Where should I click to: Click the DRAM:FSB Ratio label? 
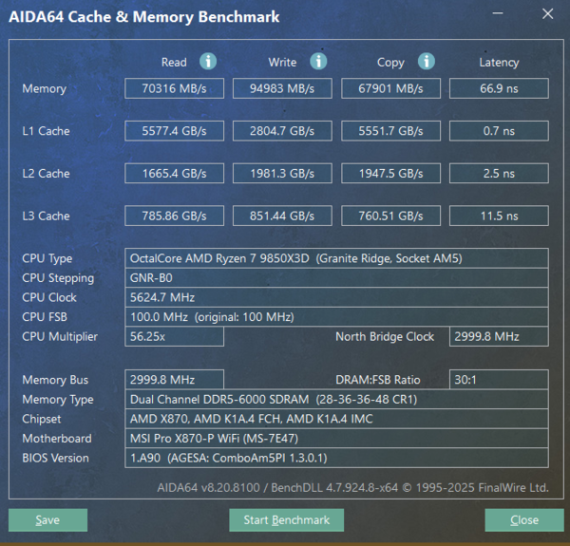[x=378, y=380]
